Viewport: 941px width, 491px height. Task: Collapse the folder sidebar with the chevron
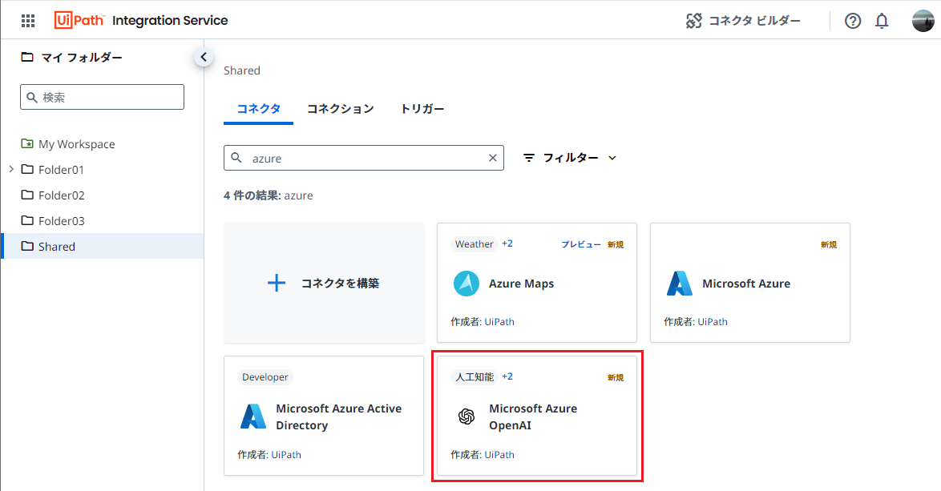204,57
